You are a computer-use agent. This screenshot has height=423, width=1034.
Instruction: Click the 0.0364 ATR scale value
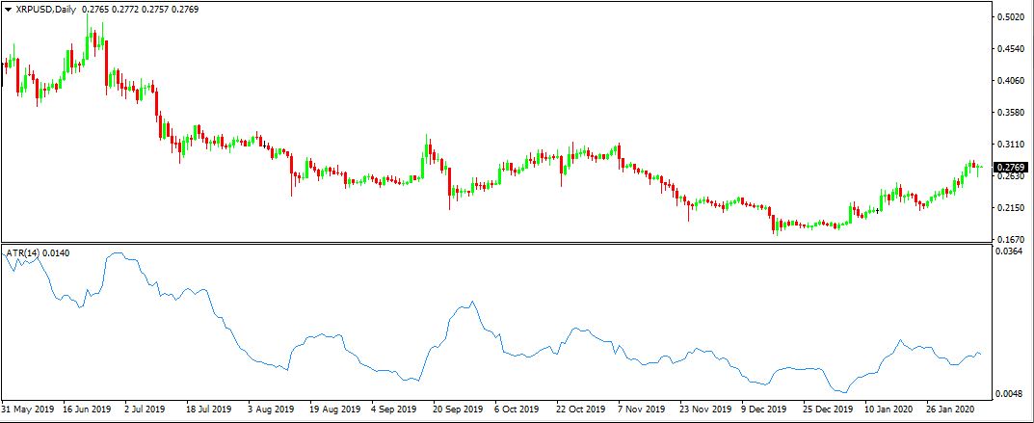[x=1011, y=252]
